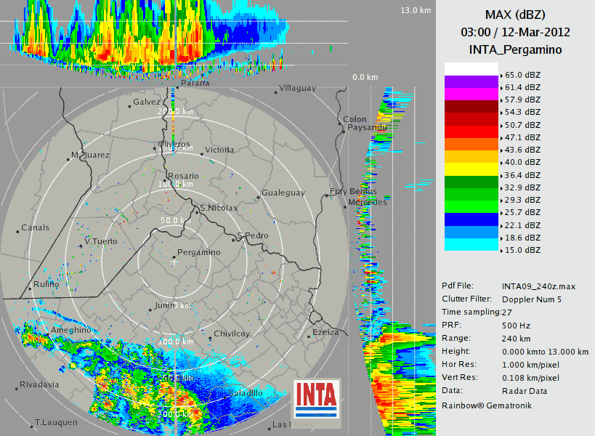Click the 50.0 km range ring label
The width and height of the screenshot is (595, 436).
tap(175, 220)
